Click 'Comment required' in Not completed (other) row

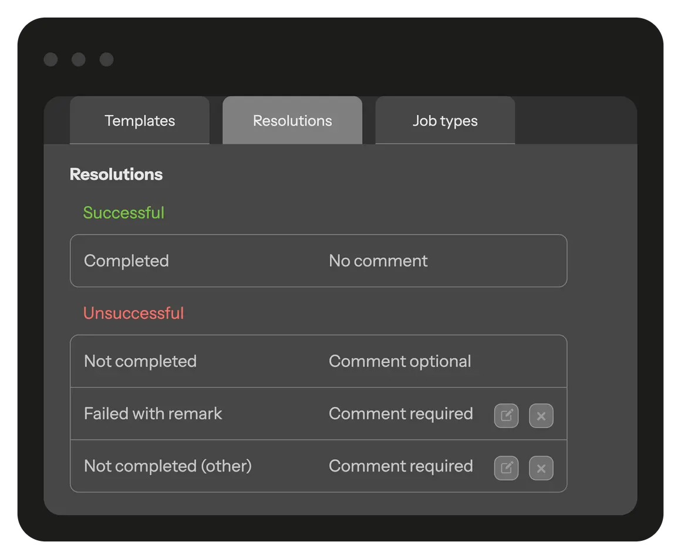(x=401, y=466)
